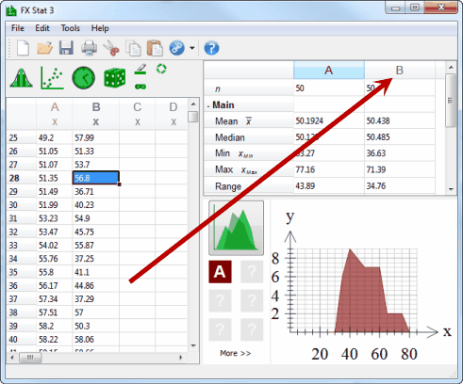Select data column D header
The width and height of the screenshot is (463, 384).
(x=172, y=114)
